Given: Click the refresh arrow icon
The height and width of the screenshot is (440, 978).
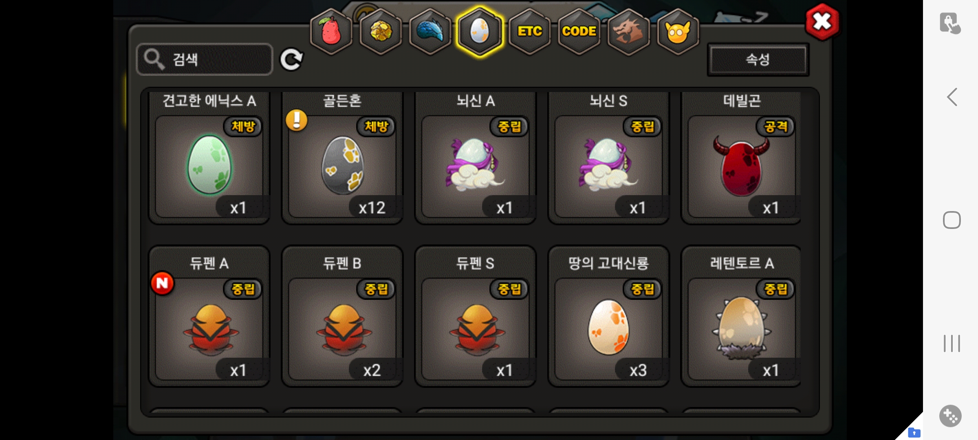Looking at the screenshot, I should click(291, 60).
